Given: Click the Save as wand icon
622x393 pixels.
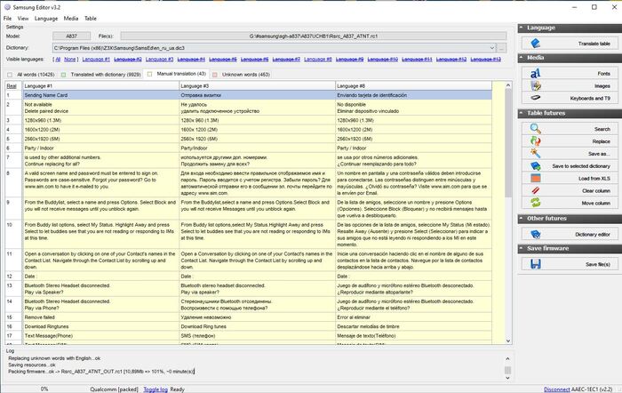Looking at the screenshot, I should tap(536, 153).
